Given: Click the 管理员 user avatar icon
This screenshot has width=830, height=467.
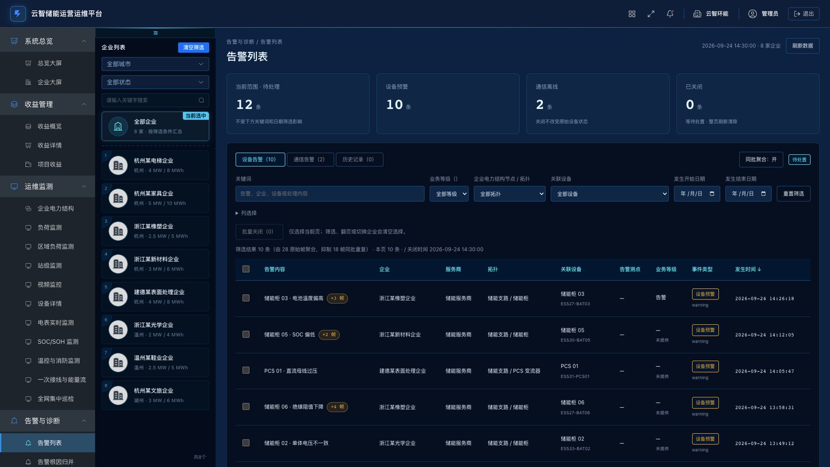Looking at the screenshot, I should pos(753,14).
